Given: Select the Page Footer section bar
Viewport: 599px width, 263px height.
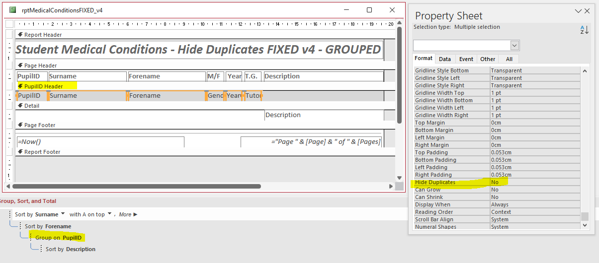Looking at the screenshot, I should point(205,125).
